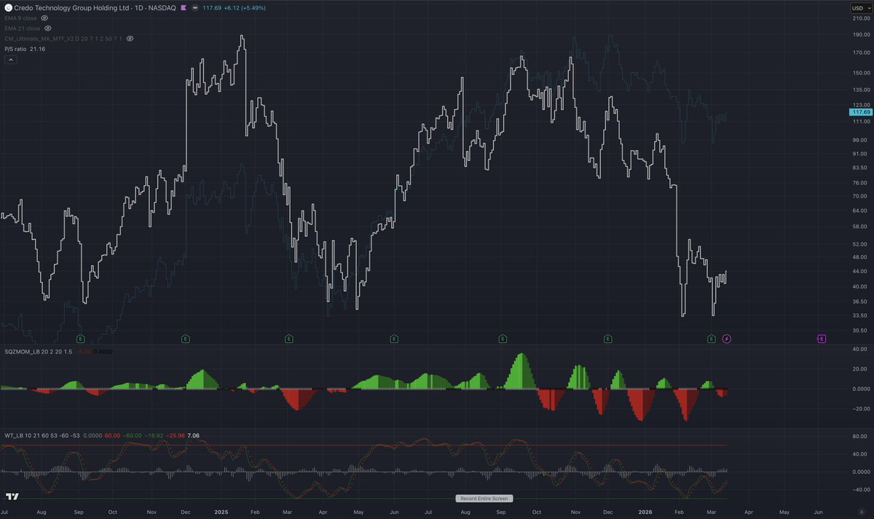Click the Record Entire Screen button
Image resolution: width=874 pixels, height=519 pixels.
484,499
